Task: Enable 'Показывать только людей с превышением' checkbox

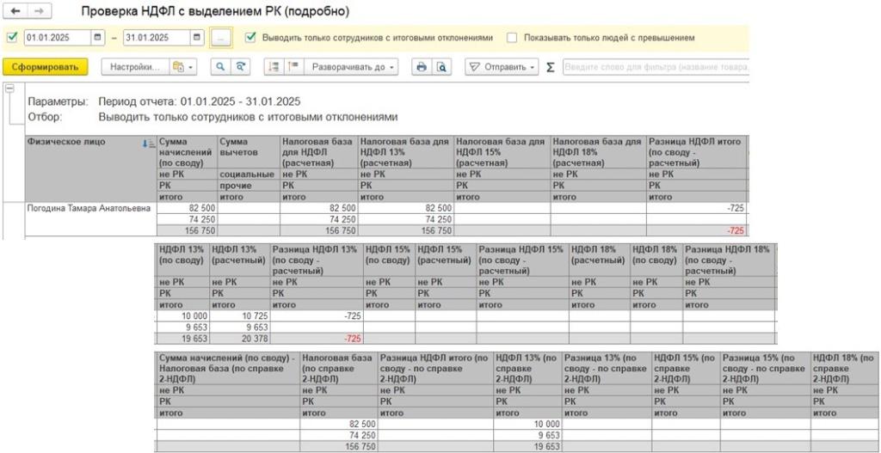Action: coord(512,38)
